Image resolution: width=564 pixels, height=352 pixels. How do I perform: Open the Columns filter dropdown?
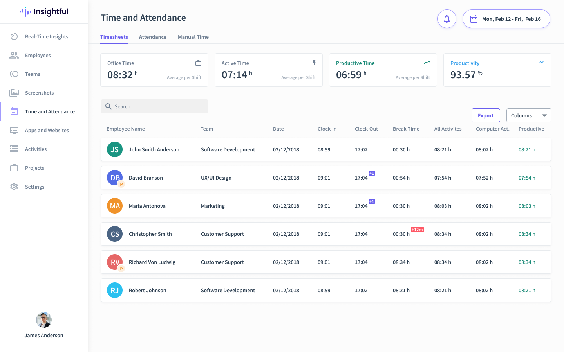pyautogui.click(x=529, y=115)
